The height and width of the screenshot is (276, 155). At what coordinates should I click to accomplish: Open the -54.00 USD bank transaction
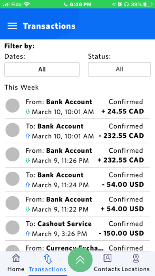pos(77,180)
